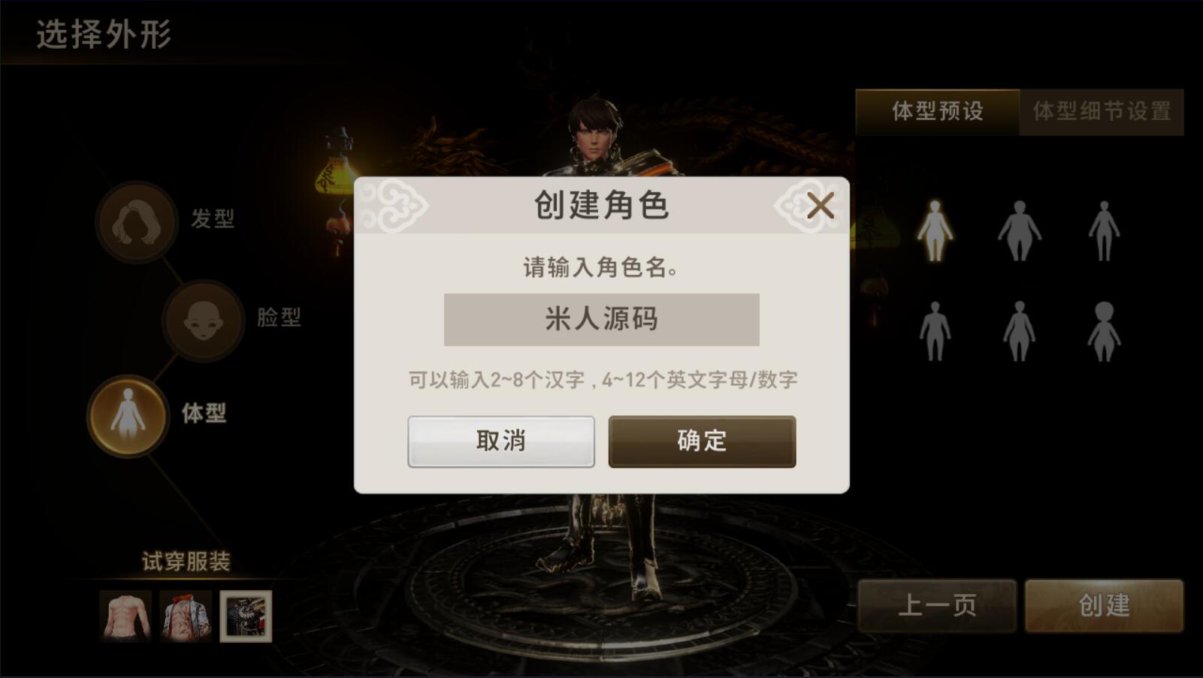This screenshot has height=678, width=1203.
Task: Click the 创建 create button
Action: coord(1105,605)
